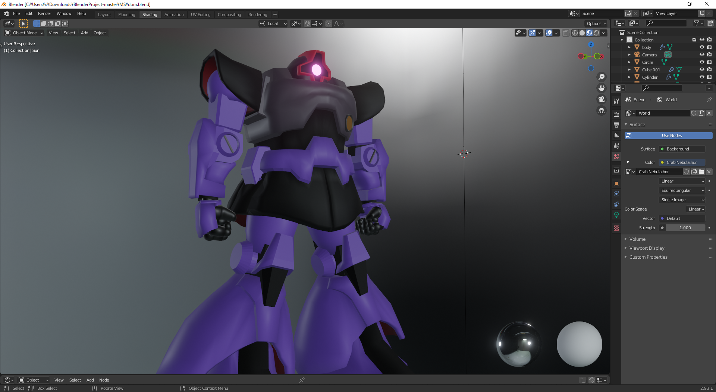Switch viewport to Wireframe shading mode
Screen dimensions: 716x392
point(575,32)
